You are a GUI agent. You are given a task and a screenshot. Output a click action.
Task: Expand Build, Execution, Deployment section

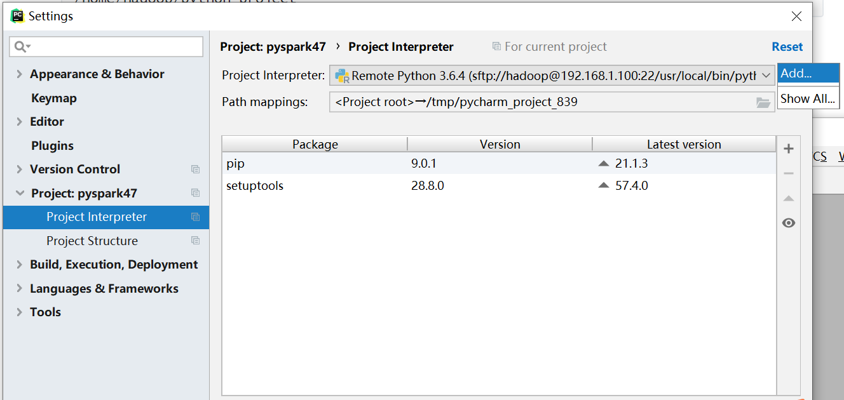coord(20,265)
